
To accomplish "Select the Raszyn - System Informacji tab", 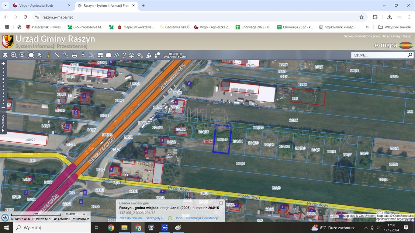I will 106,5.
